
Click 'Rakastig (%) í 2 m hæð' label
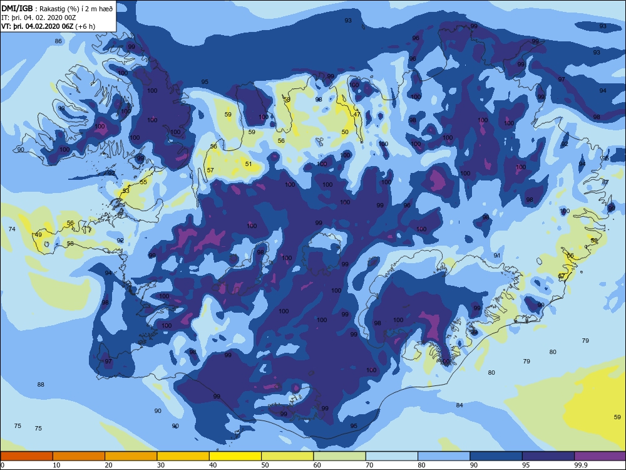76,9
